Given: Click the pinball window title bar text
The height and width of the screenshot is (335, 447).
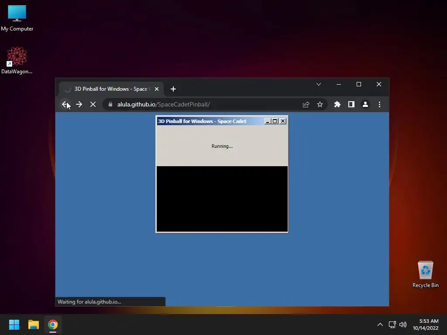Looking at the screenshot, I should pyautogui.click(x=202, y=121).
